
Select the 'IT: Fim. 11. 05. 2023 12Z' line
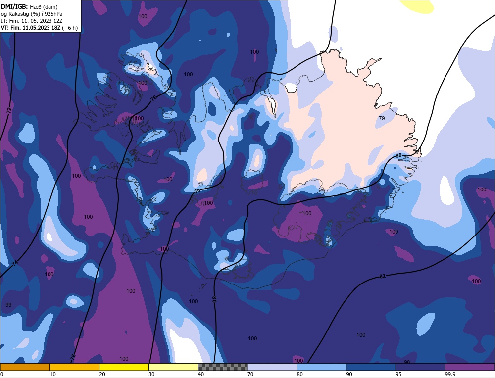(32, 21)
